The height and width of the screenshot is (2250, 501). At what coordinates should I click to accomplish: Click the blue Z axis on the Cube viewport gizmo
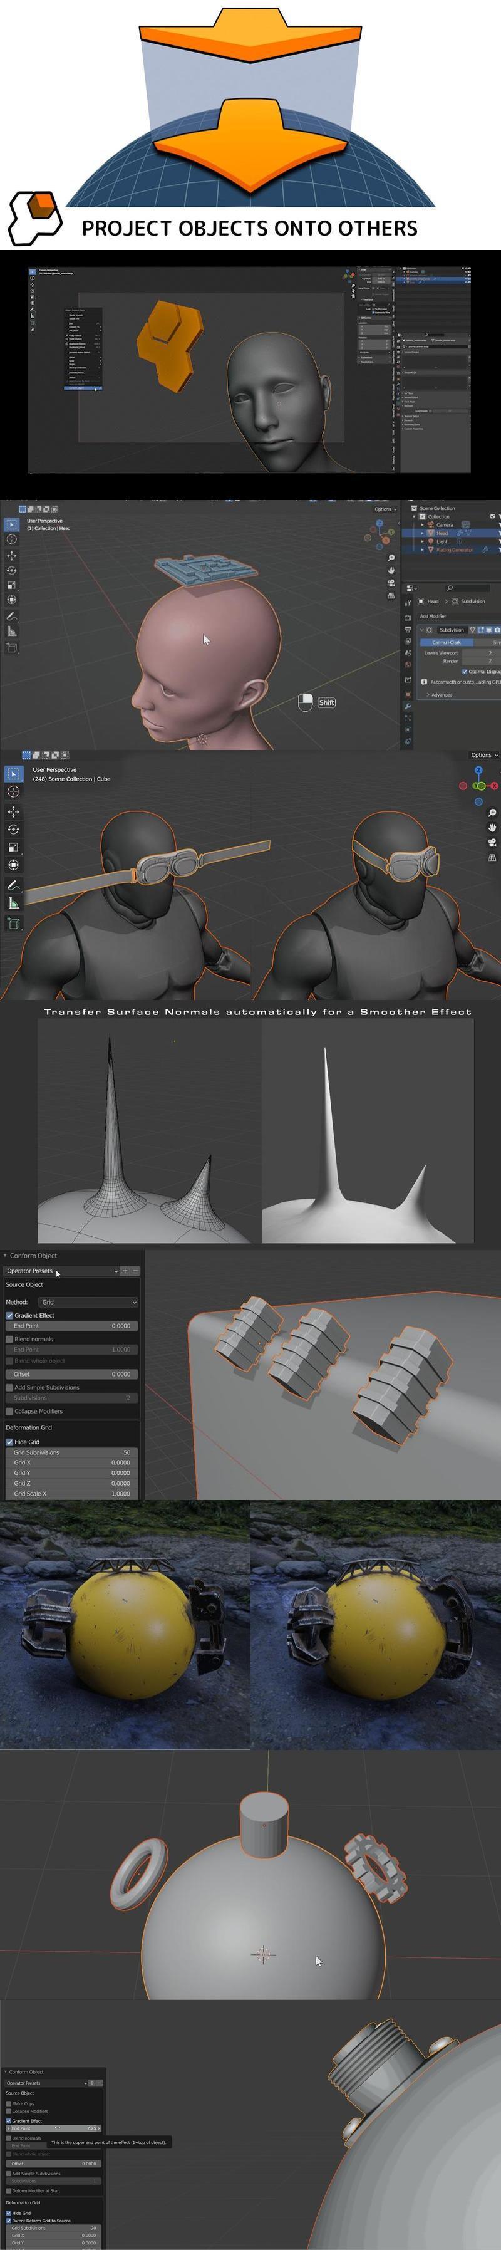point(478,771)
